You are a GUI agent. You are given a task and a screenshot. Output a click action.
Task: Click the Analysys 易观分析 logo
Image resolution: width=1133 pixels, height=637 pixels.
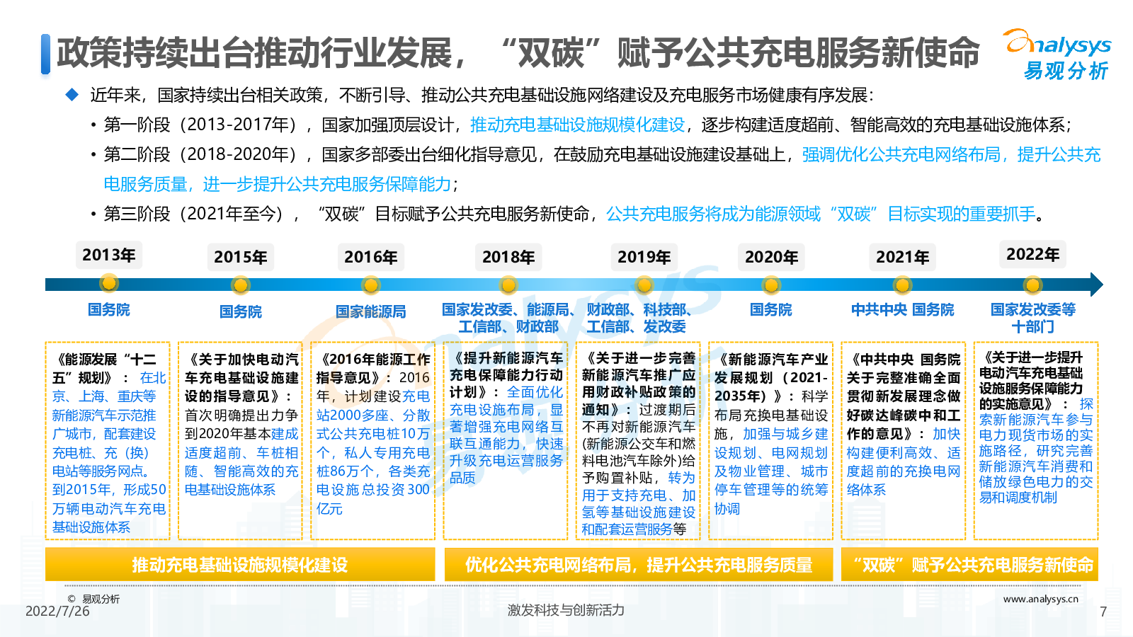(x=1058, y=54)
